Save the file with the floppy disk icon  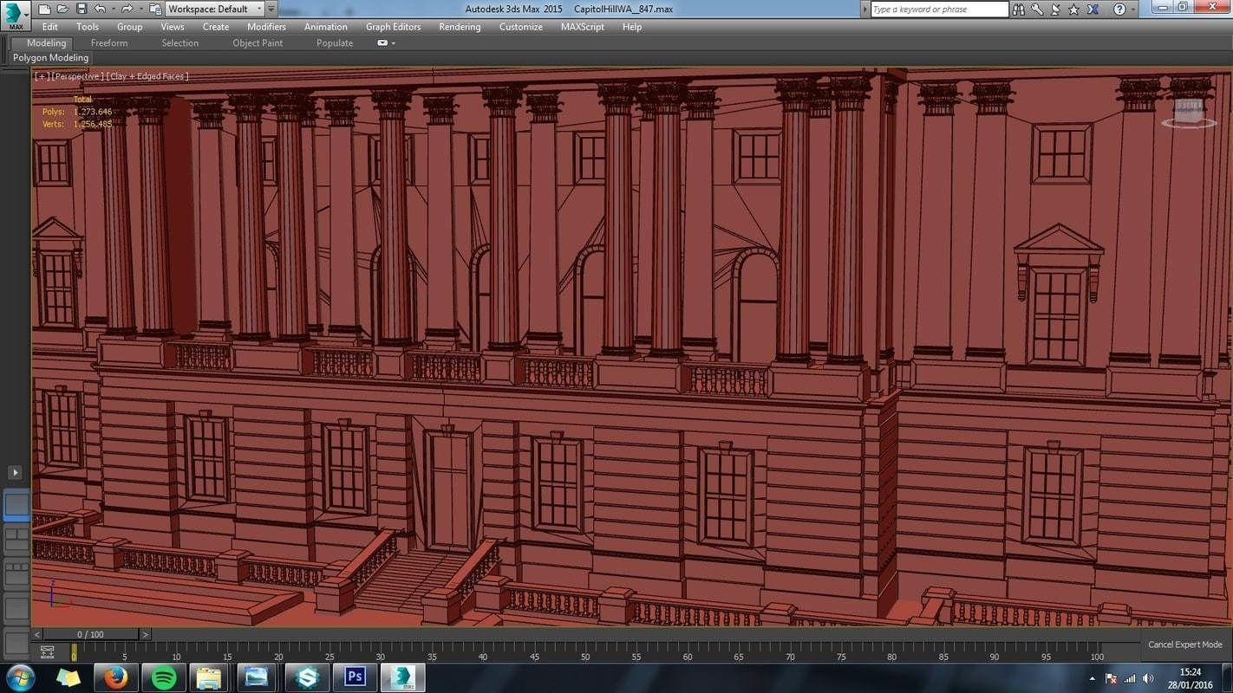[81, 9]
